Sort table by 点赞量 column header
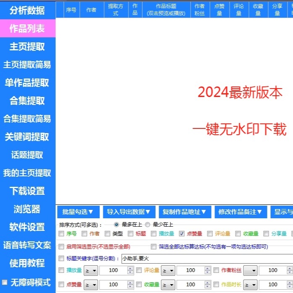Screen dimensions: 293x293 (x=220, y=10)
